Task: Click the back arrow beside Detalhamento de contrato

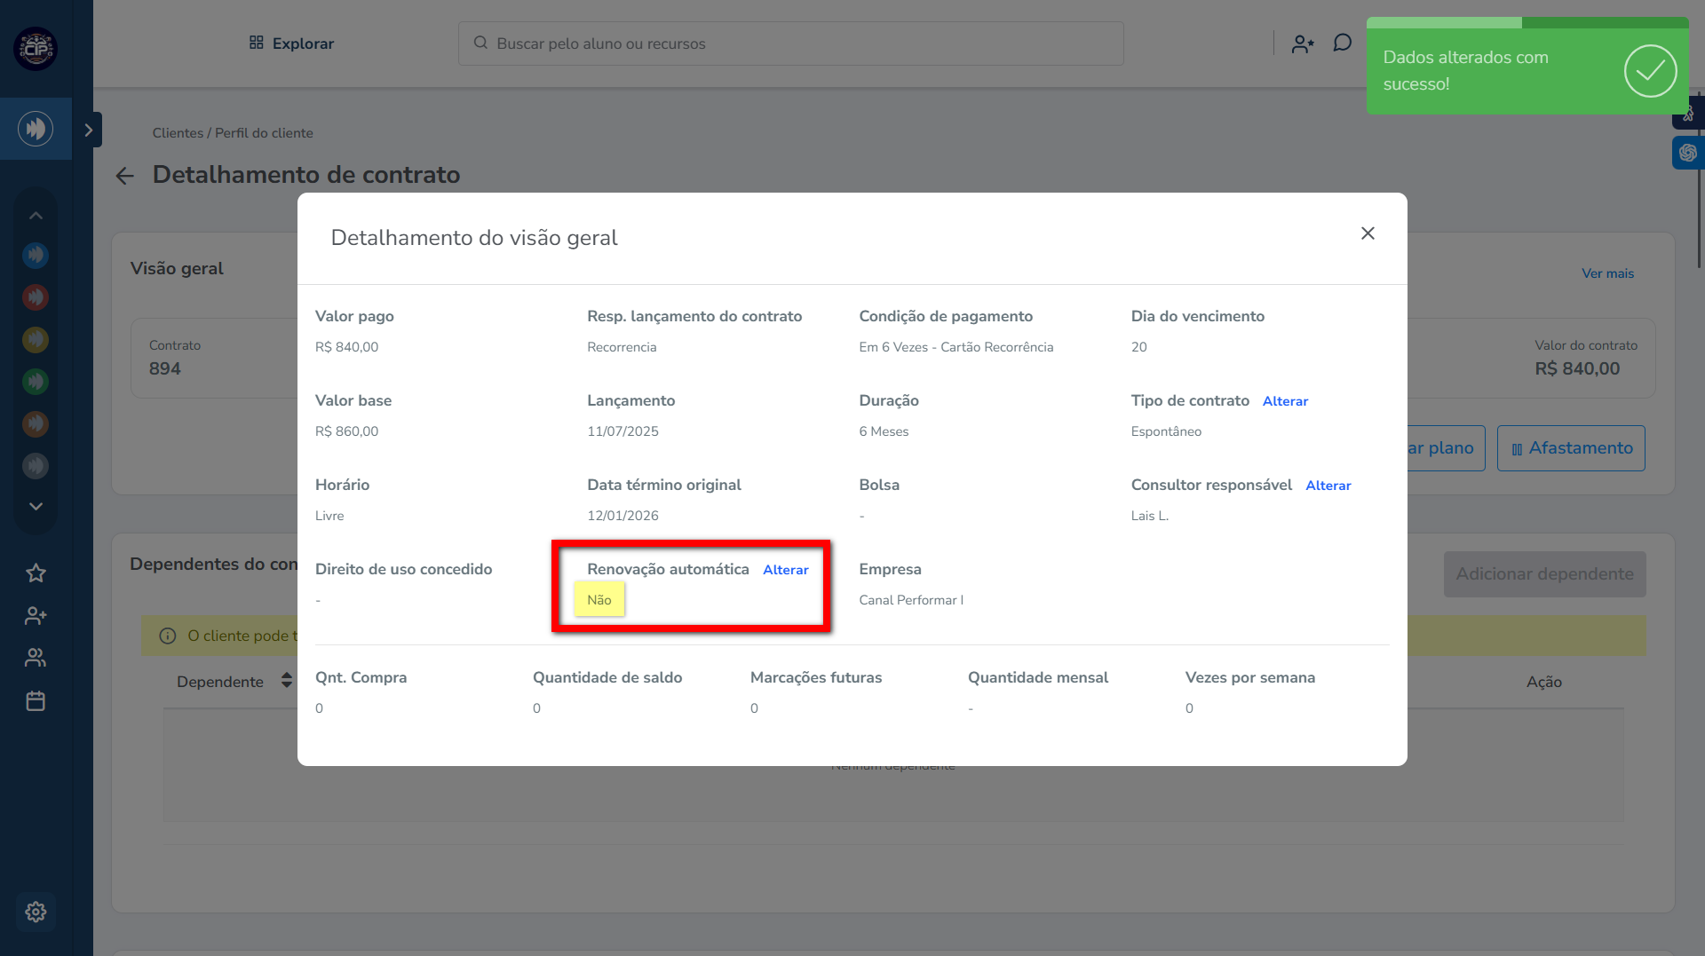Action: coord(124,176)
